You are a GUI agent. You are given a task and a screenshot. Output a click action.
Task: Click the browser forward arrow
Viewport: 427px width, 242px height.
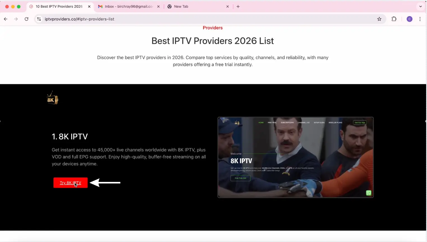click(16, 19)
